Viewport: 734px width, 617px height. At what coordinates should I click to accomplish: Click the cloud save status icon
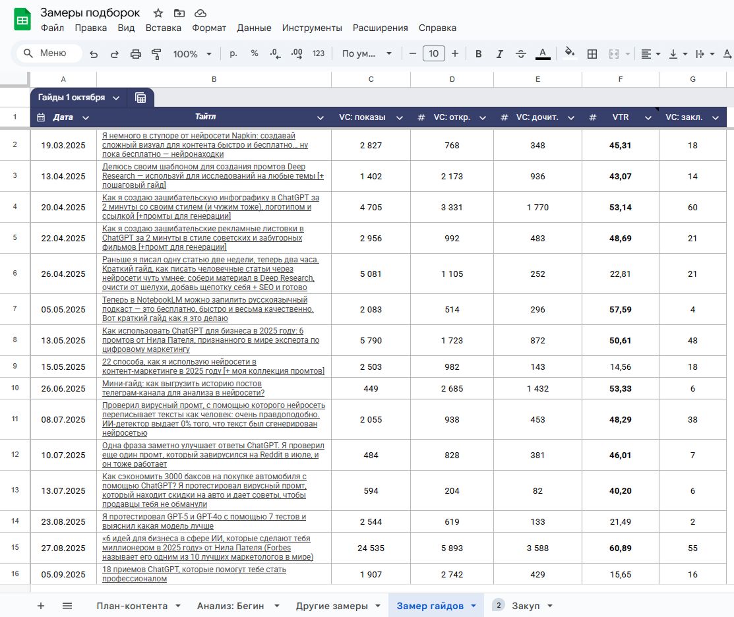click(x=200, y=13)
